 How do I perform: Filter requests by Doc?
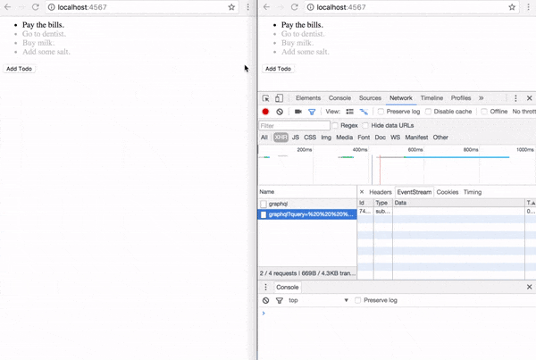click(380, 138)
